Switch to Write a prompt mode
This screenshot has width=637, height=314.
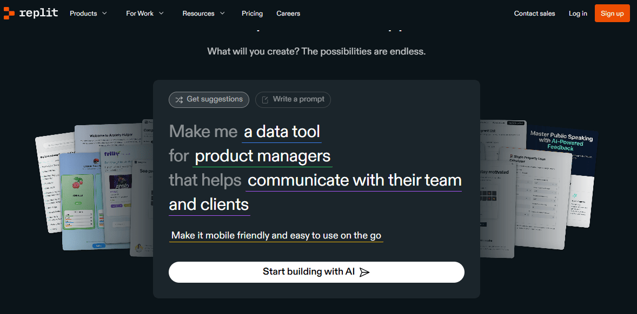tap(293, 100)
